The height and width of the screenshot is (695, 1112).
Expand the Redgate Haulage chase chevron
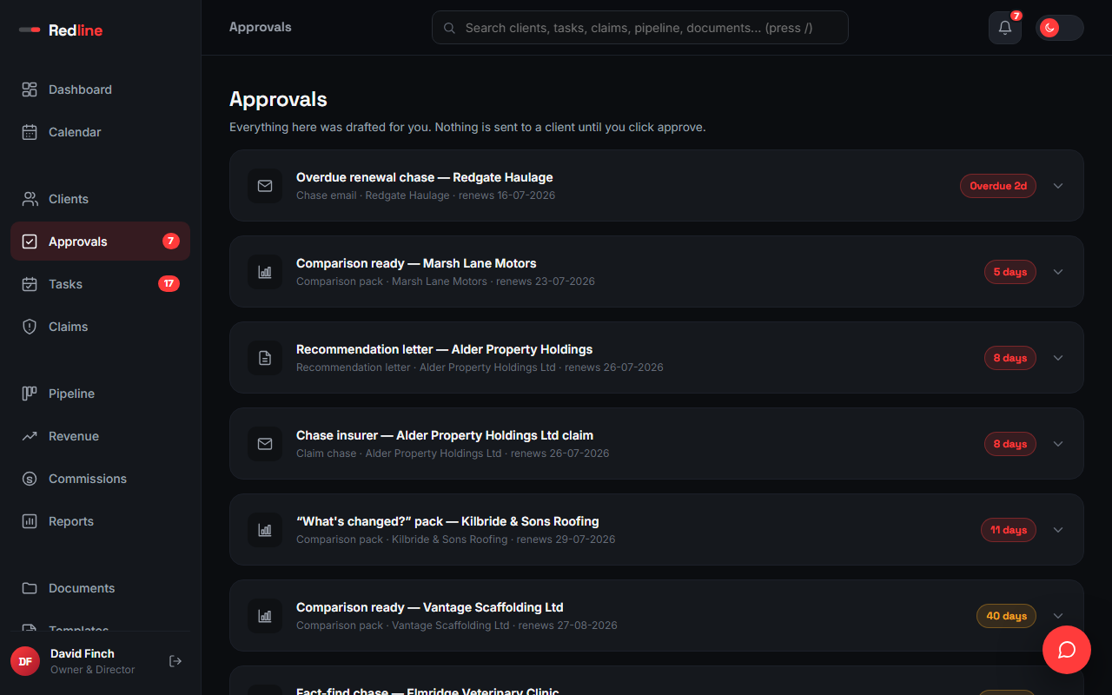tap(1058, 186)
